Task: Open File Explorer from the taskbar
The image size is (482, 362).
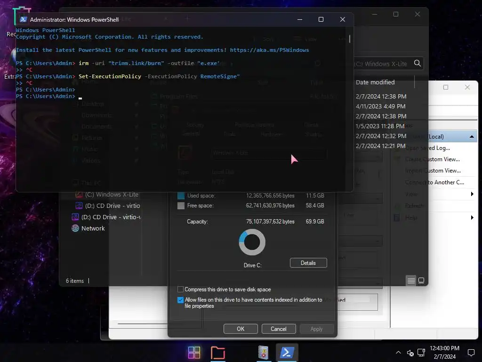Action: [x=218, y=353]
